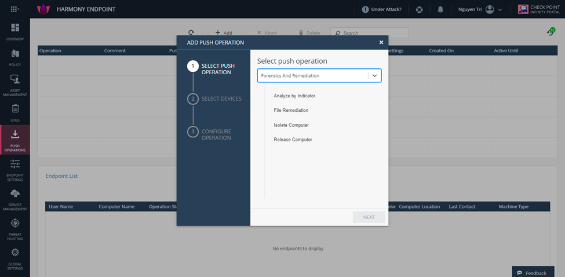
Task: Click the Operation column header
Action: pyautogui.click(x=50, y=51)
